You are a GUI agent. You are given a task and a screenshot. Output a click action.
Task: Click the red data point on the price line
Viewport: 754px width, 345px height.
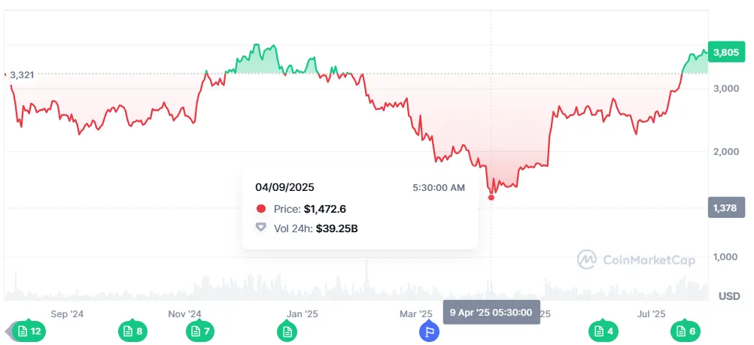tap(491, 197)
